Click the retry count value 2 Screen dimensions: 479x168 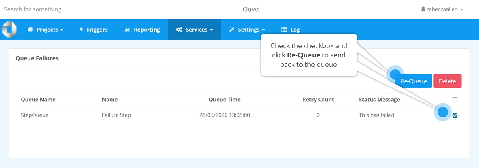point(318,115)
